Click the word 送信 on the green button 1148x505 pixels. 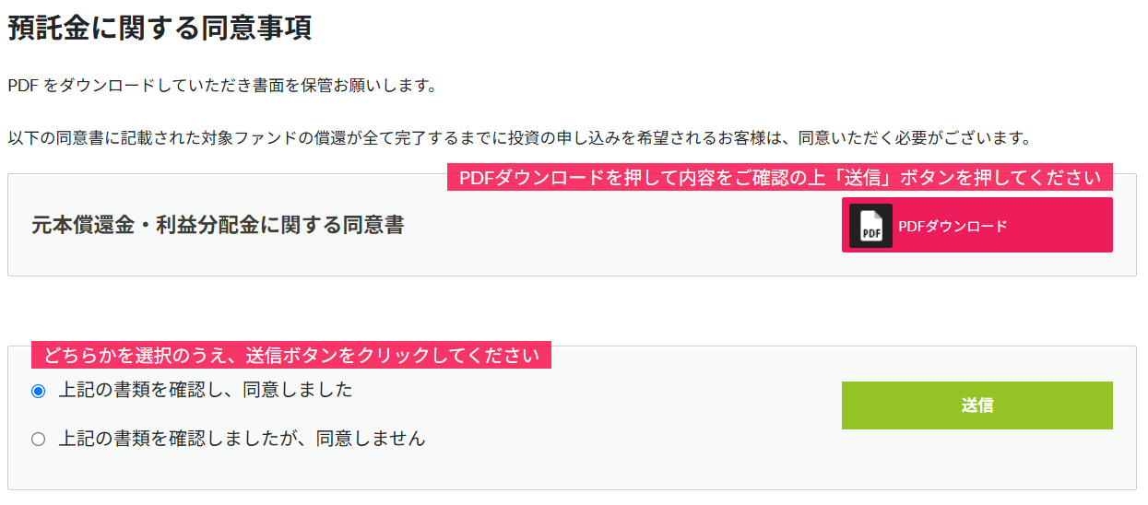coord(976,405)
